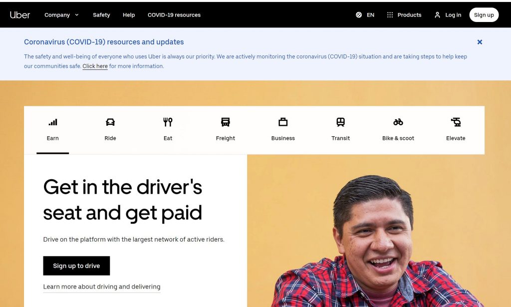This screenshot has height=307, width=511.
Task: Switch to the Elevate tab label
Action: (x=456, y=138)
